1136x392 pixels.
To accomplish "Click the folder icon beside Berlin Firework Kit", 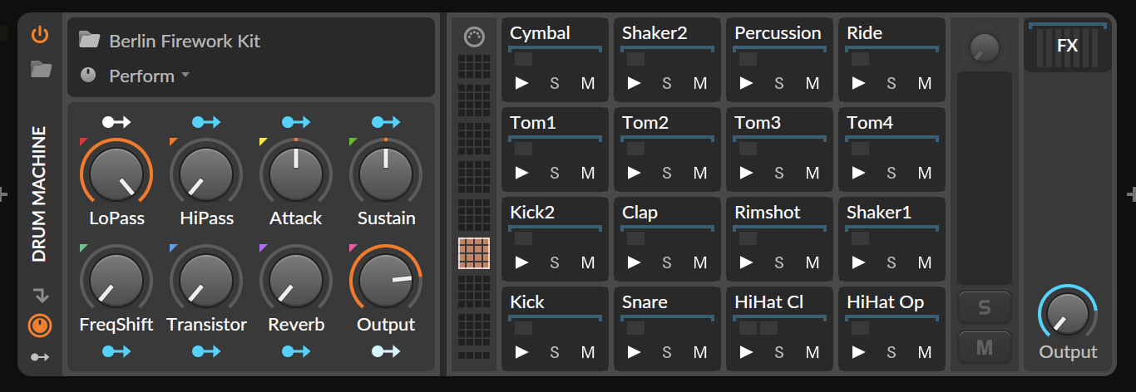I will [89, 40].
